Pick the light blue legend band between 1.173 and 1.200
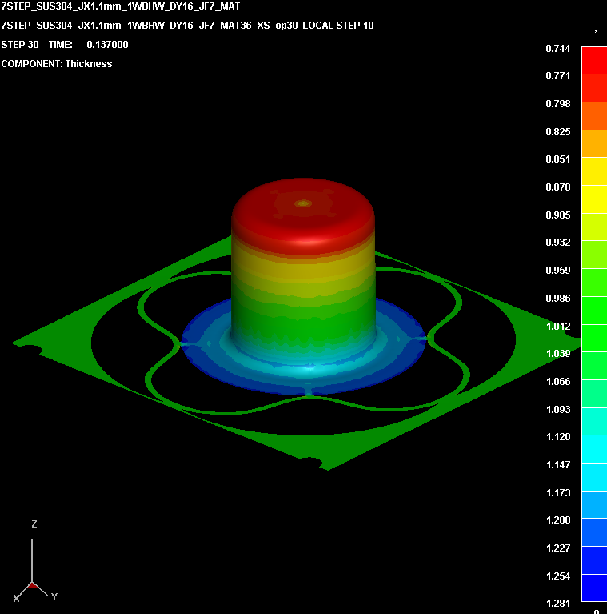The height and width of the screenshot is (614, 607). pos(594,505)
